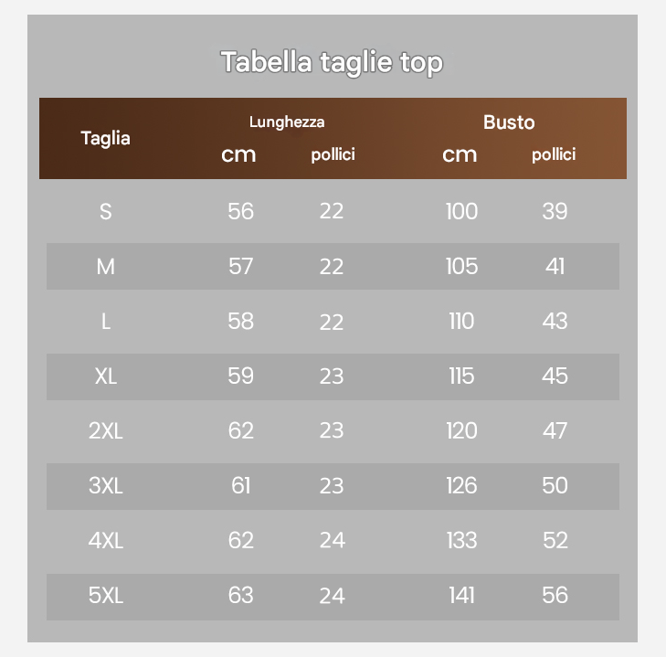Select the length 62 in 2XL row
The width and height of the screenshot is (666, 657).
[240, 430]
